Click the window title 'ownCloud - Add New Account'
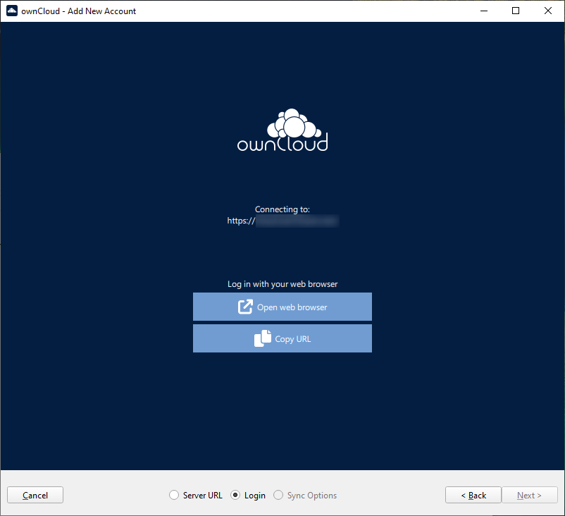Image resolution: width=565 pixels, height=516 pixels. [79, 11]
